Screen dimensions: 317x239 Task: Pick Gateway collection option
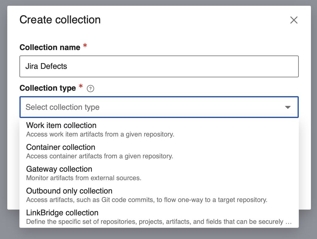[59, 169]
